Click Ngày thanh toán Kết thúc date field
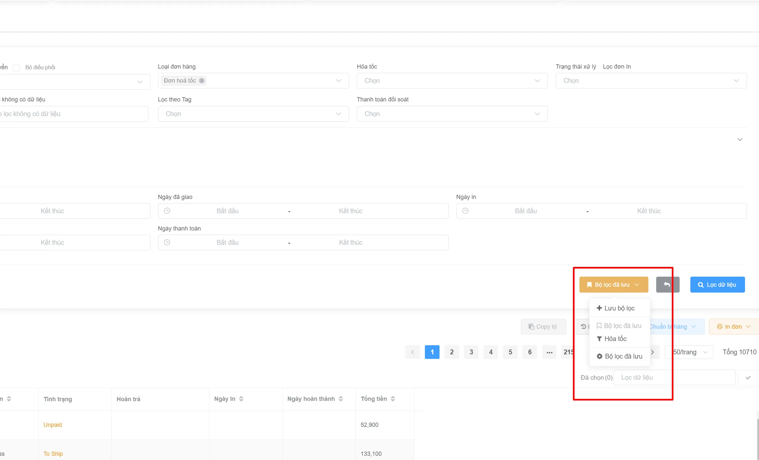The width and height of the screenshot is (759, 460). click(350, 243)
